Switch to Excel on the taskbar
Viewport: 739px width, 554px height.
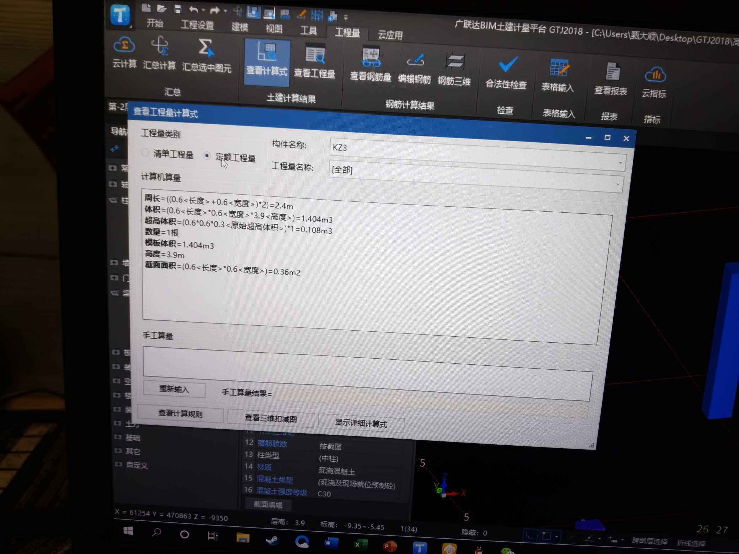(360, 544)
